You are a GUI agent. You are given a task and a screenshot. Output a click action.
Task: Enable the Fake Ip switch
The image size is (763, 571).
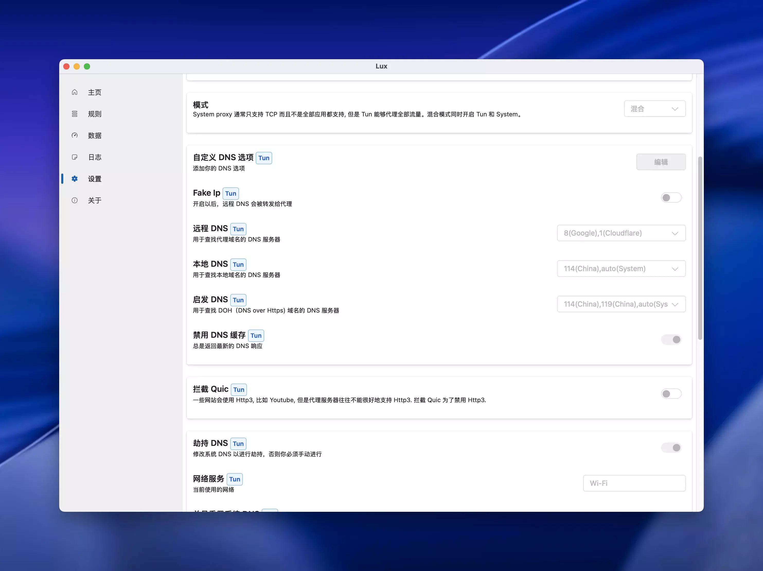pyautogui.click(x=671, y=197)
